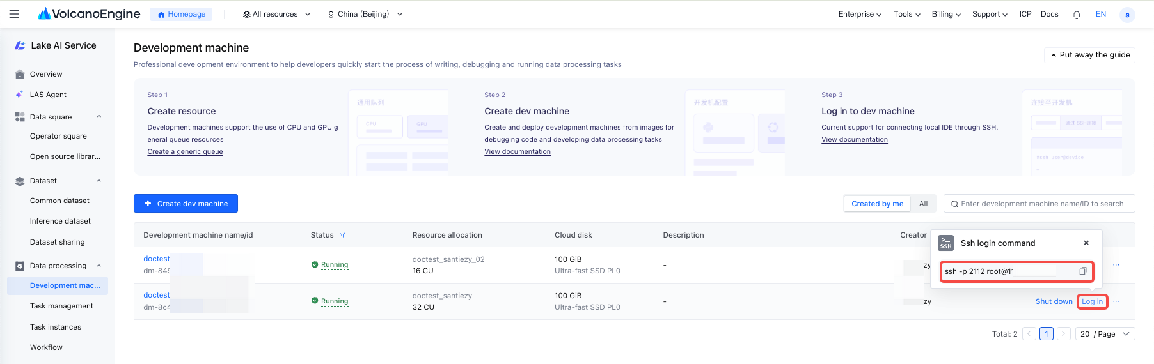Open Overview in the sidebar
This screenshot has height=364, width=1154.
[46, 74]
